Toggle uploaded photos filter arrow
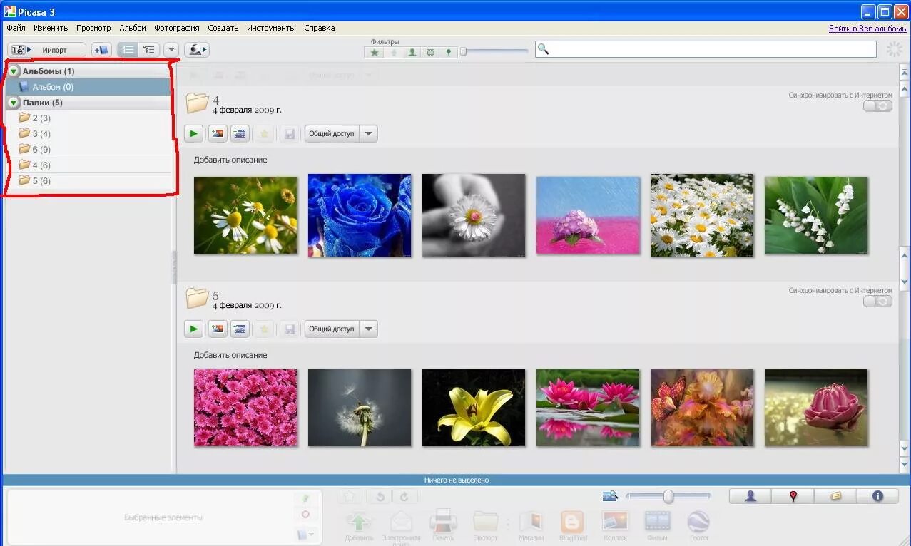 click(x=393, y=53)
